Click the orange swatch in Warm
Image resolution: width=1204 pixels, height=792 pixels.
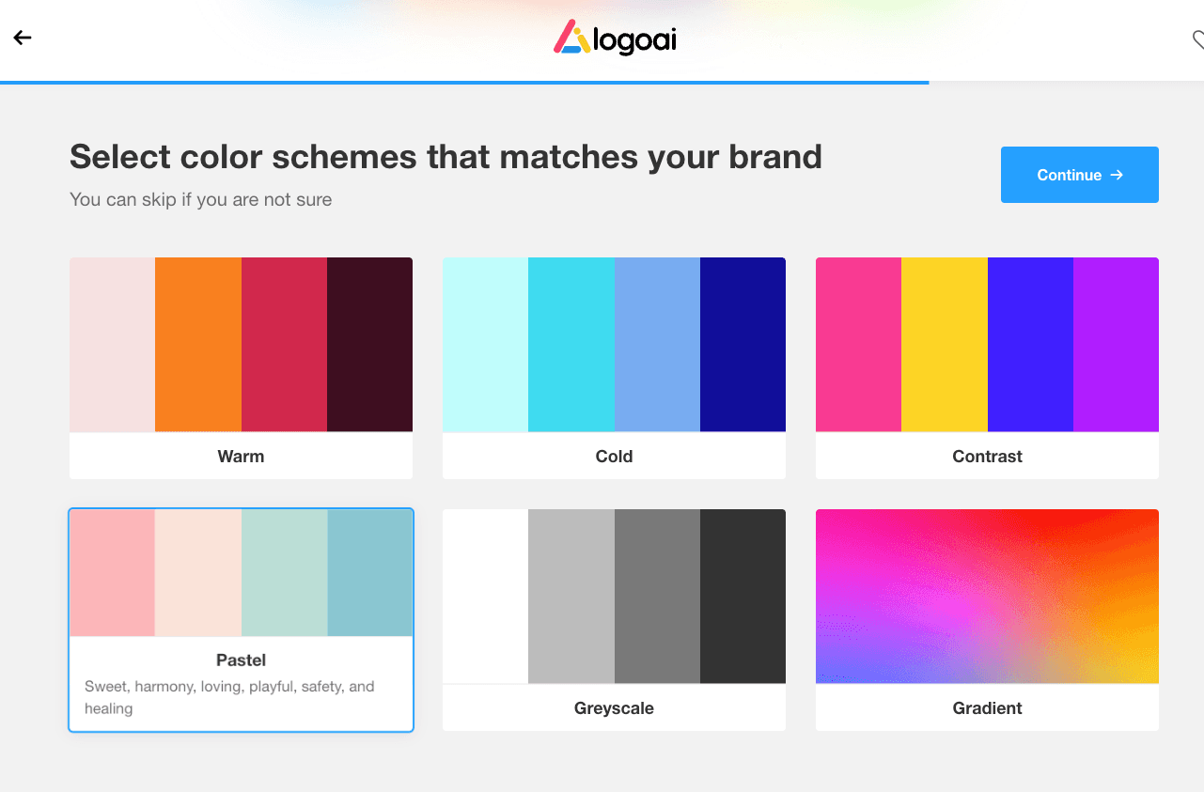tap(198, 345)
